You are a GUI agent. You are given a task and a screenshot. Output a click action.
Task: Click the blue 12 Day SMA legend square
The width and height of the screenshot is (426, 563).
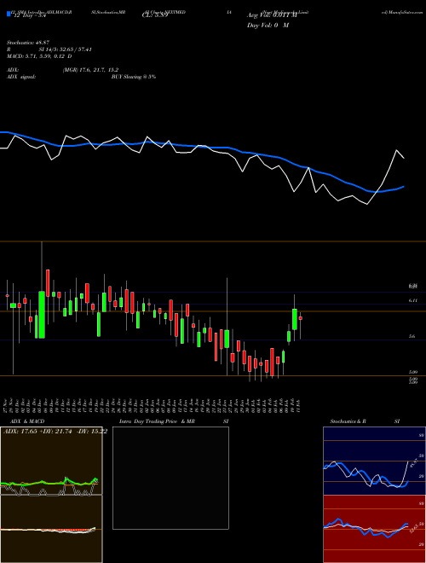pos(9,14)
